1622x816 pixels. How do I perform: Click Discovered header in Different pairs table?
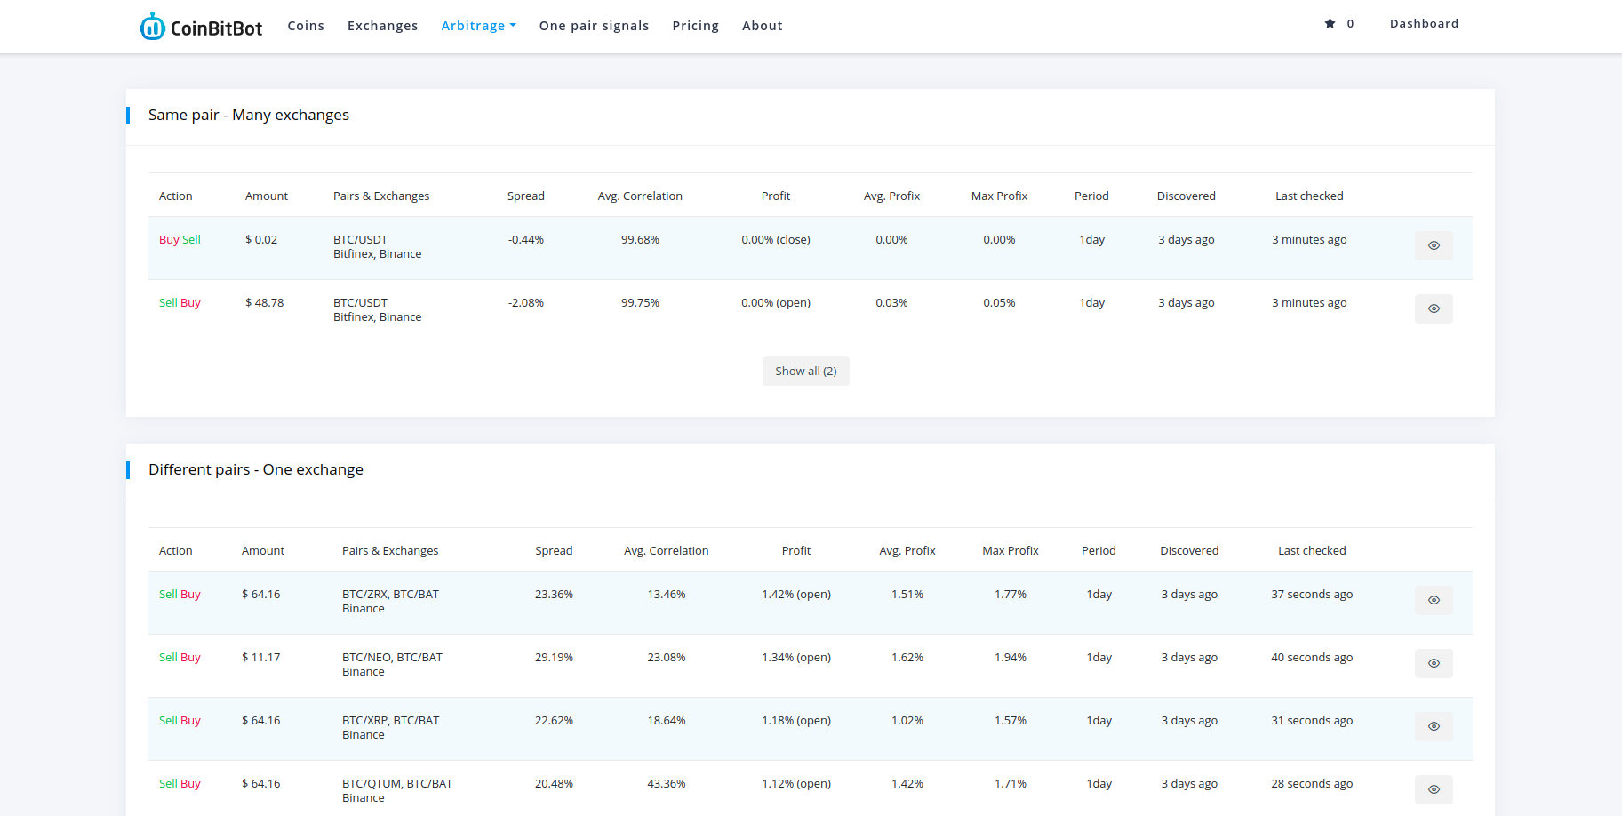1189,550
